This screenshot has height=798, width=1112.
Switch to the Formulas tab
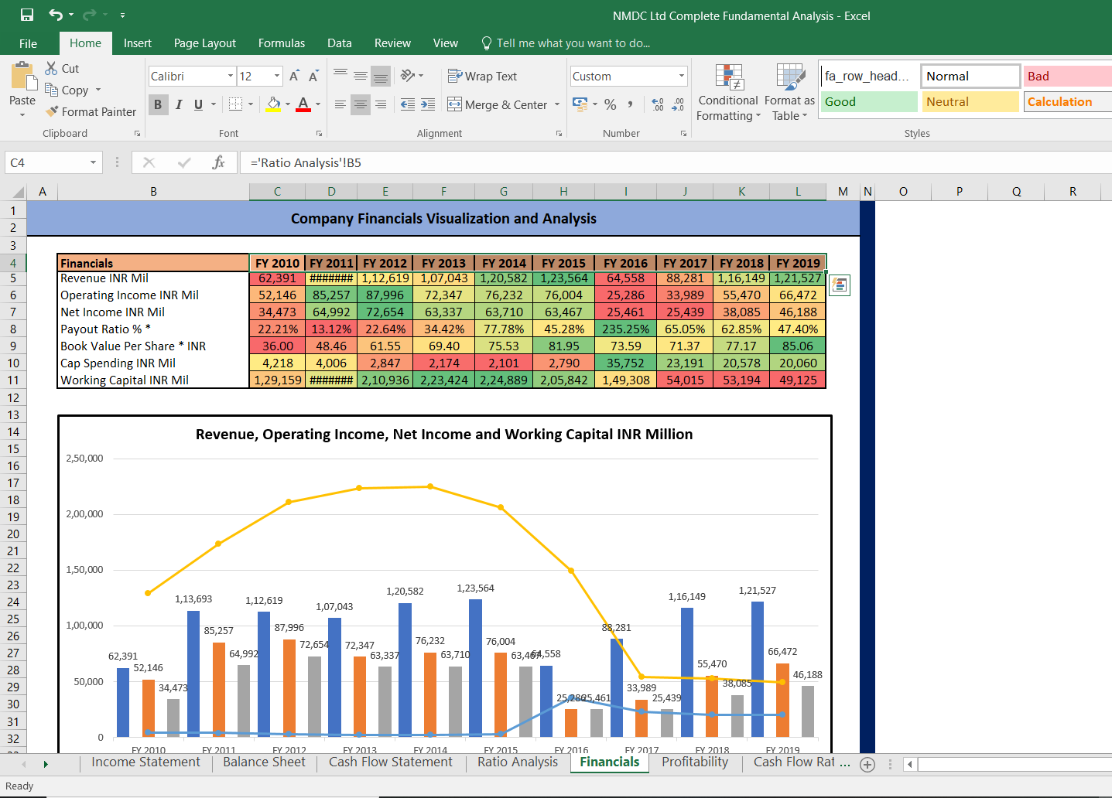tap(282, 43)
